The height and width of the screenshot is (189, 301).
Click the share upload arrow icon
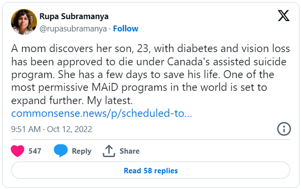pyautogui.click(x=109, y=151)
